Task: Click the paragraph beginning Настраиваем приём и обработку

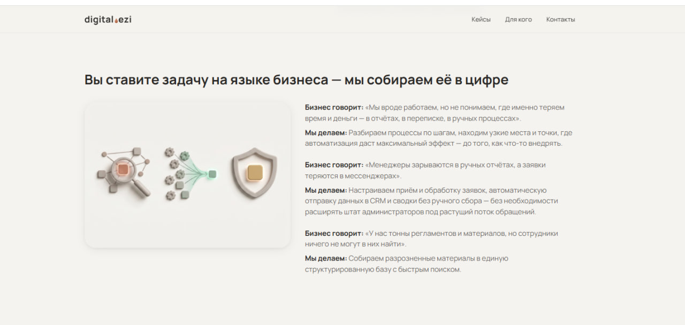Action: [x=431, y=201]
